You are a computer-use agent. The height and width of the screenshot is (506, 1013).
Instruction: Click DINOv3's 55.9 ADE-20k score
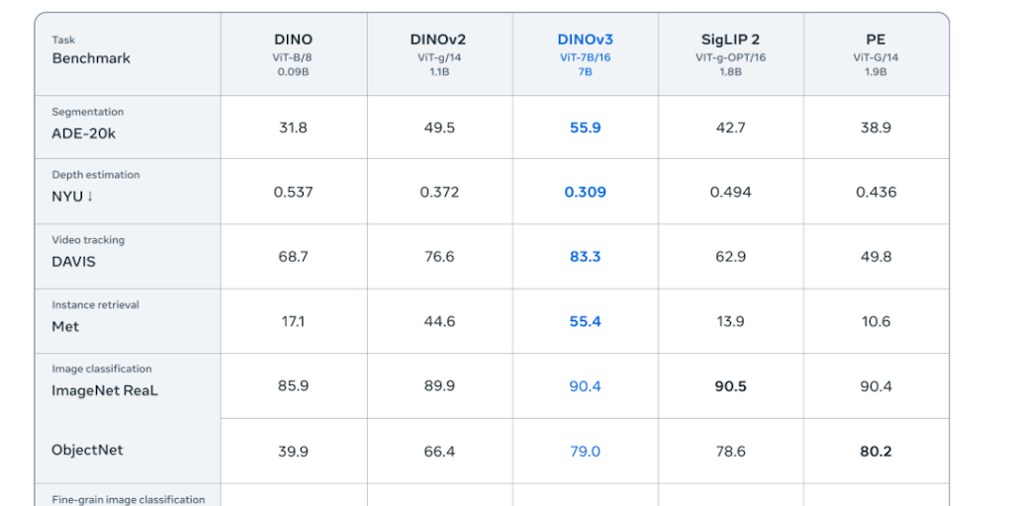tap(585, 127)
